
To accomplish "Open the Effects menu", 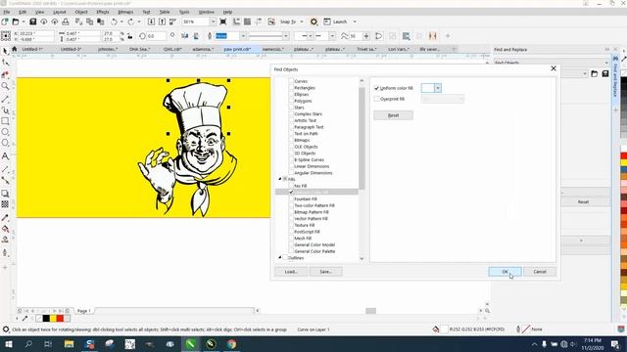I will 102,12.
